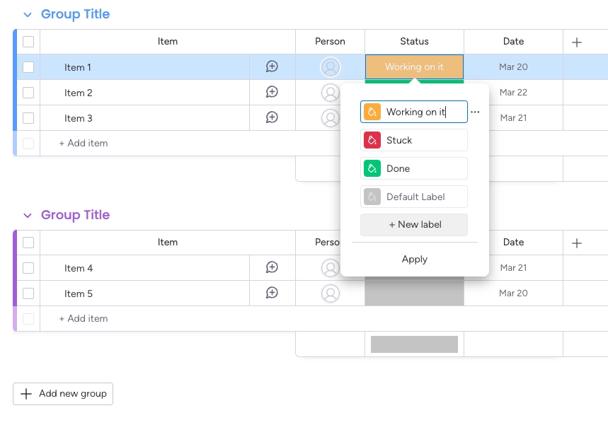Click the New label button
The height and width of the screenshot is (425, 608).
point(414,224)
